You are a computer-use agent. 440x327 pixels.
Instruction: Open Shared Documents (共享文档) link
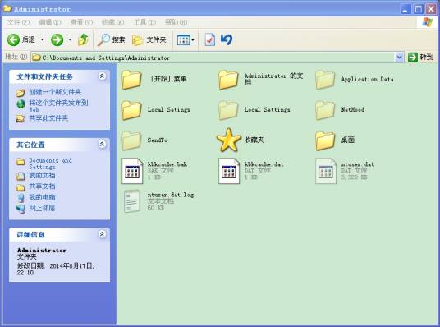coord(42,187)
